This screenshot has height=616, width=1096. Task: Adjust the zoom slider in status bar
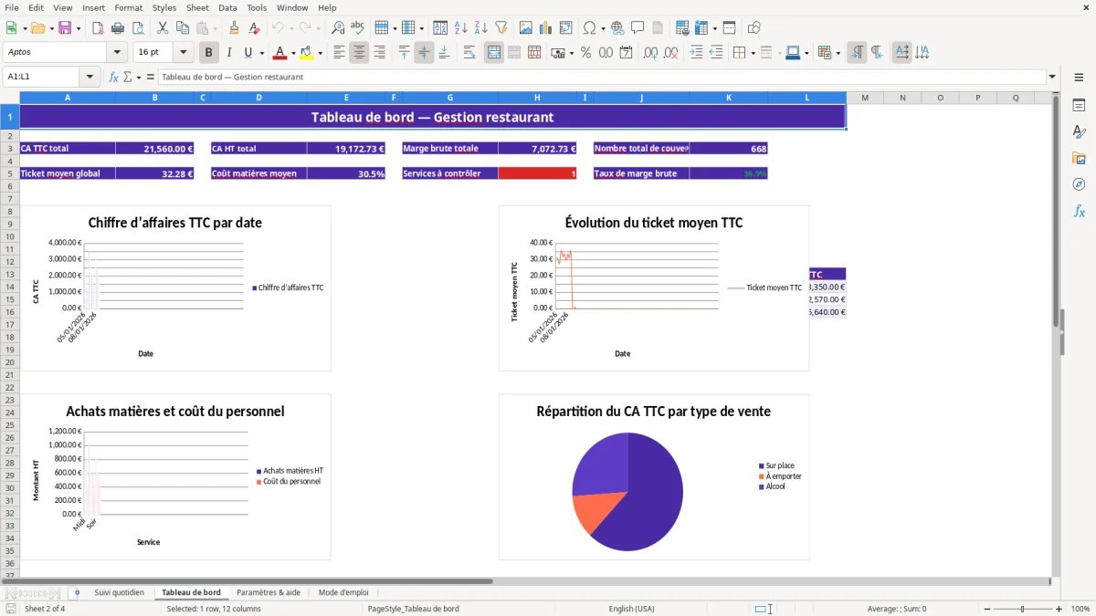tap(1023, 609)
